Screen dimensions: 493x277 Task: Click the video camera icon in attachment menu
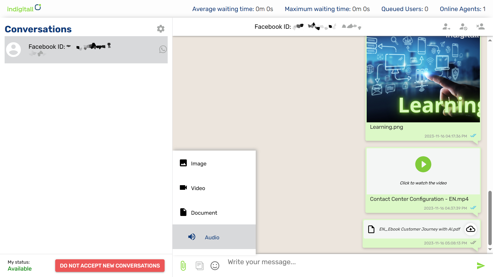(183, 188)
